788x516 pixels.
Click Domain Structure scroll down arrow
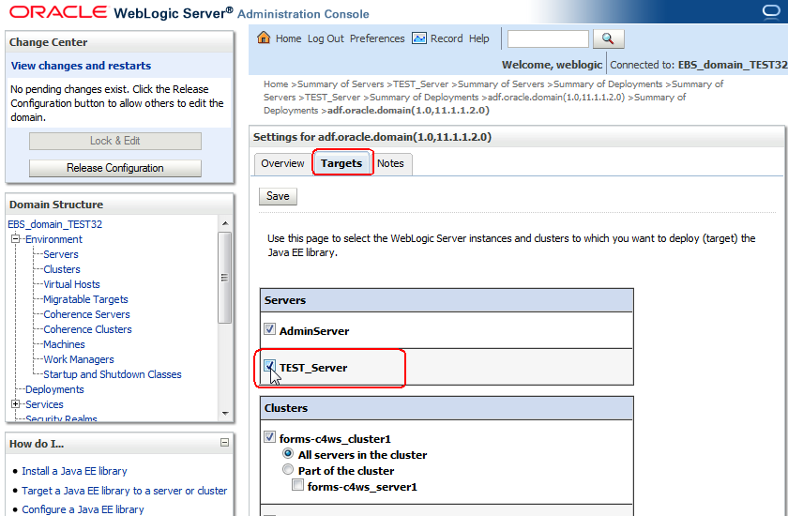point(225,414)
